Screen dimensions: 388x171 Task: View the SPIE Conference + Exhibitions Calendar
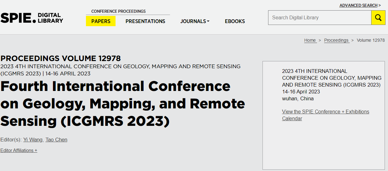click(x=326, y=115)
